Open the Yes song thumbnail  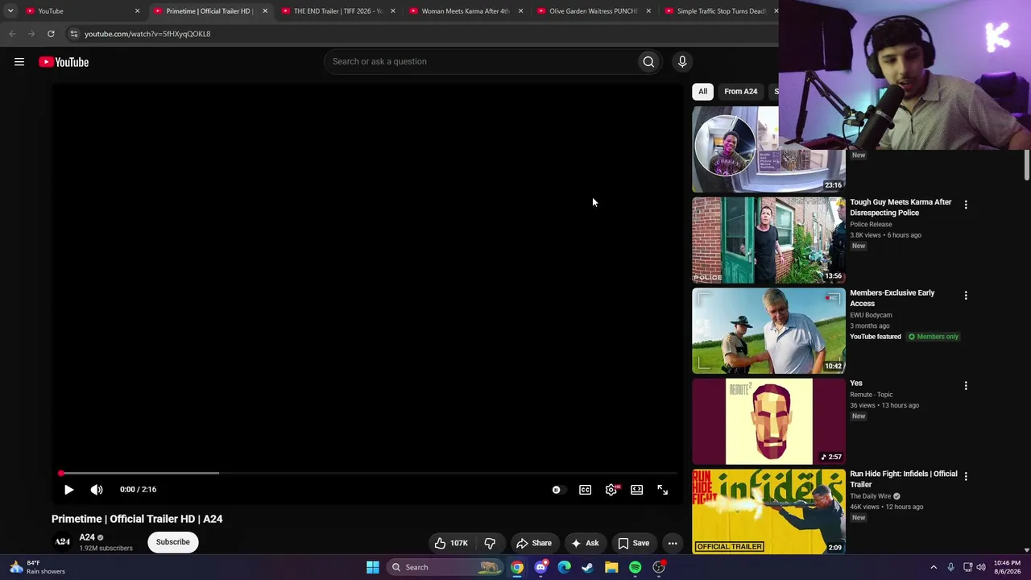tap(768, 421)
